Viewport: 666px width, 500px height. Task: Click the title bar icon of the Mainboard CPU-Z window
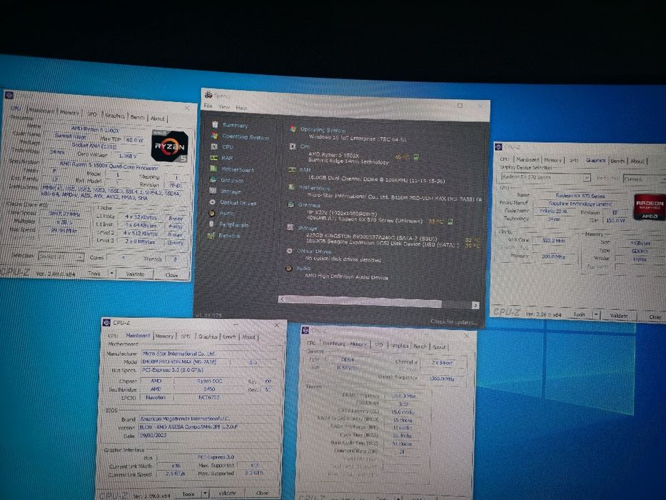pyautogui.click(x=106, y=323)
